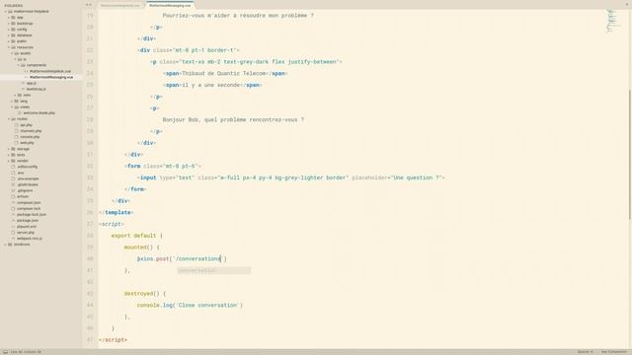Open composer.lock file

(29, 208)
